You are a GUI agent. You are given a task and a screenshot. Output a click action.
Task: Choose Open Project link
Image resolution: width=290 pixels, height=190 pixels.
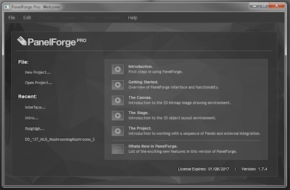click(39, 83)
